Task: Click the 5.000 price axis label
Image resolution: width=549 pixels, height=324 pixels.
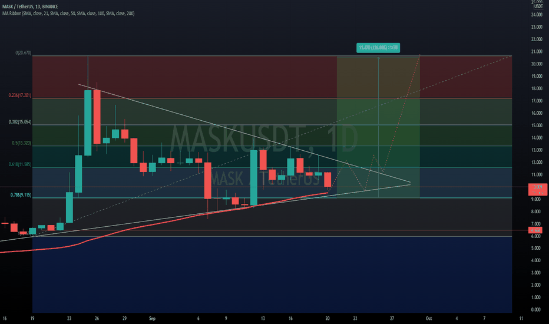Action: click(x=536, y=248)
